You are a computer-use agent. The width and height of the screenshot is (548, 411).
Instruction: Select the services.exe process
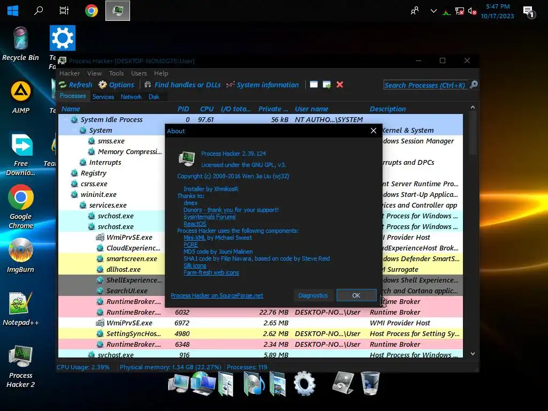click(x=108, y=205)
